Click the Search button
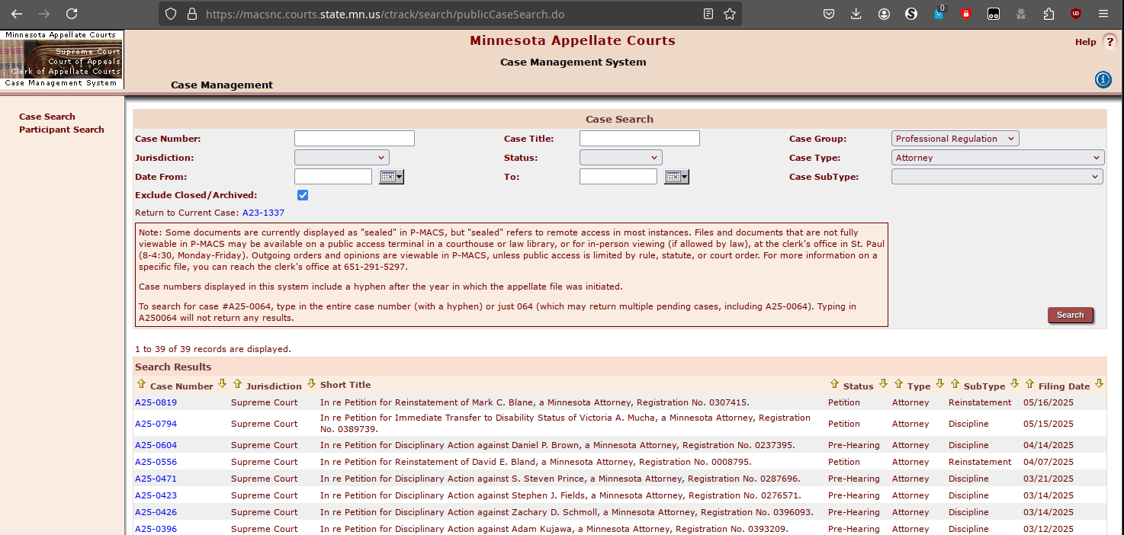 (x=1071, y=315)
